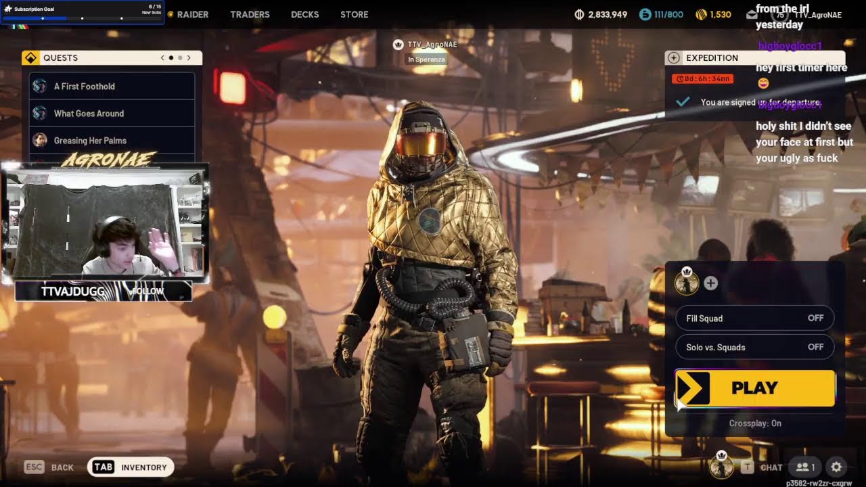Open the friends list icon
This screenshot has height=487, width=866.
click(806, 467)
